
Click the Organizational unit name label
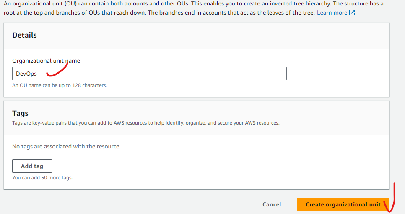tap(46, 61)
